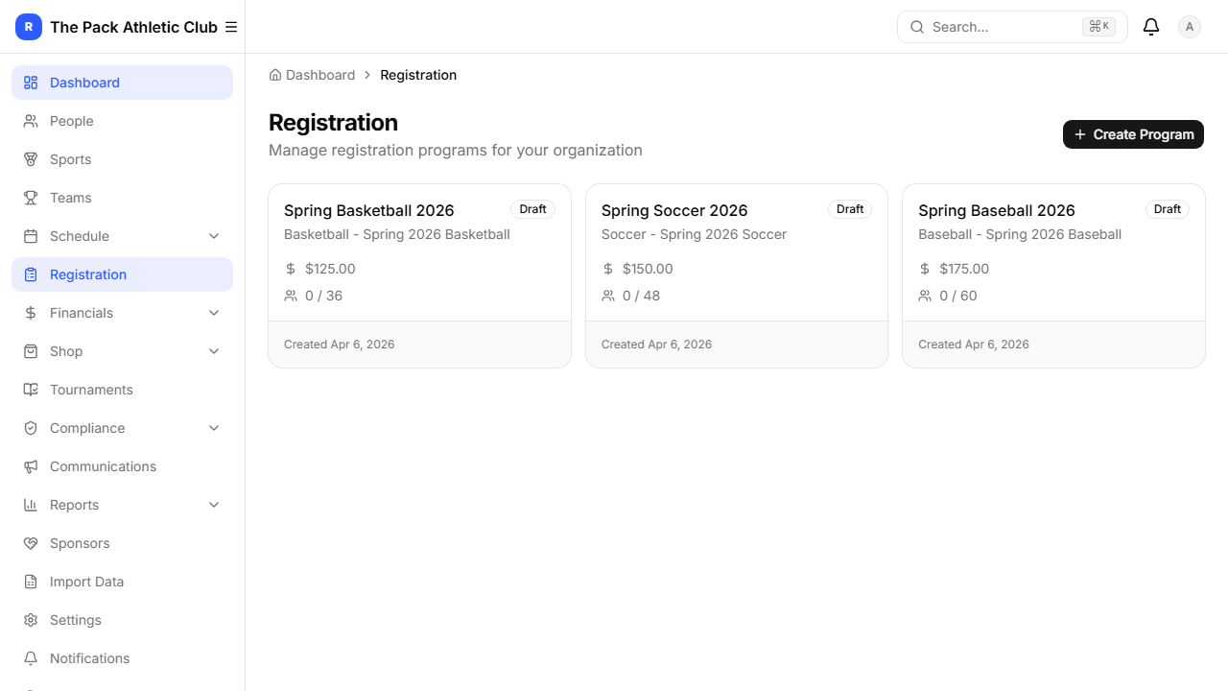
Task: Click the Communications megaphone icon
Action: (31, 466)
